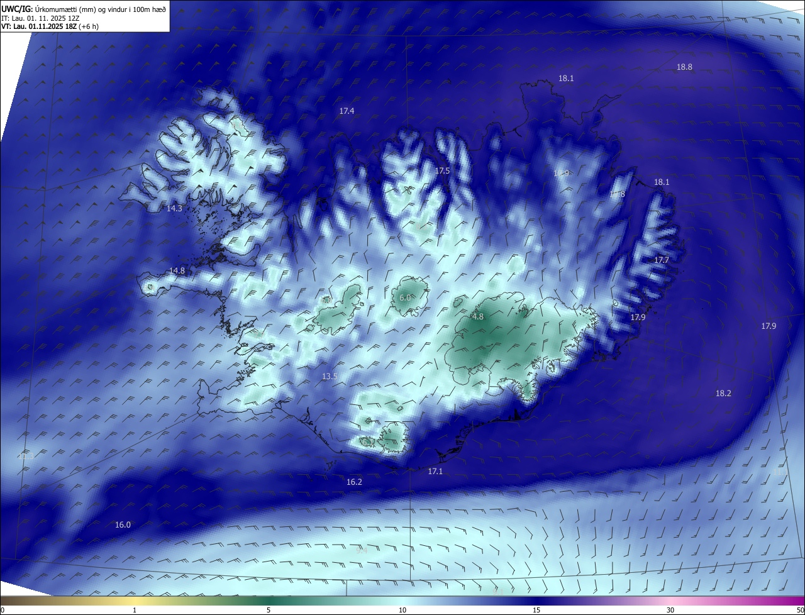The width and height of the screenshot is (805, 615).
Task: Pick the 17.7 value label
Action: coord(661,260)
